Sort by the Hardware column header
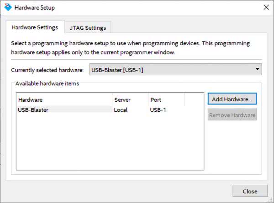 click(64, 99)
